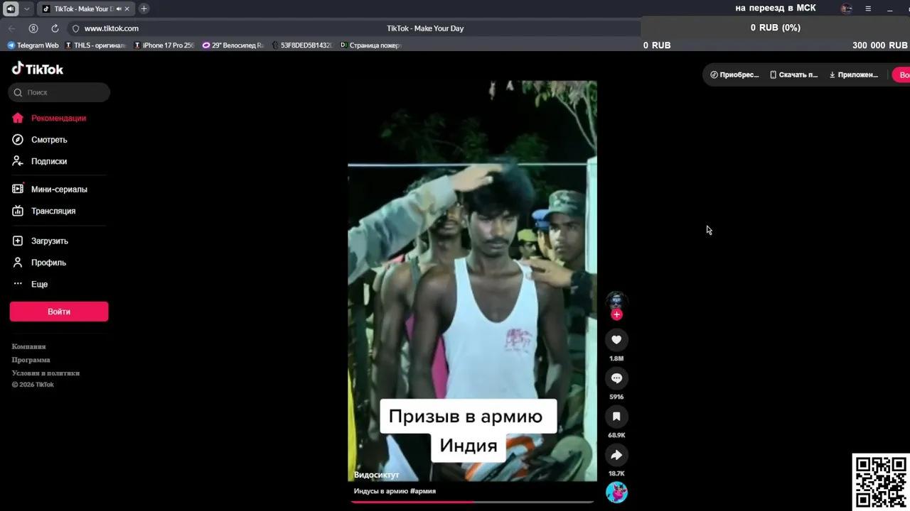Click the 5916 comments count

pyautogui.click(x=616, y=397)
